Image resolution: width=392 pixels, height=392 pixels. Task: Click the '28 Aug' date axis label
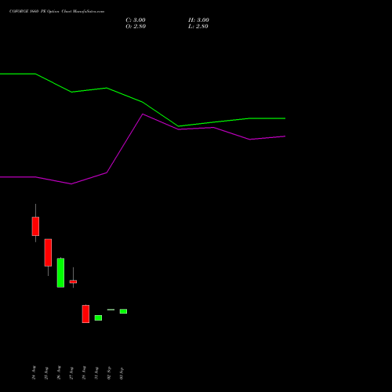coord(84,372)
